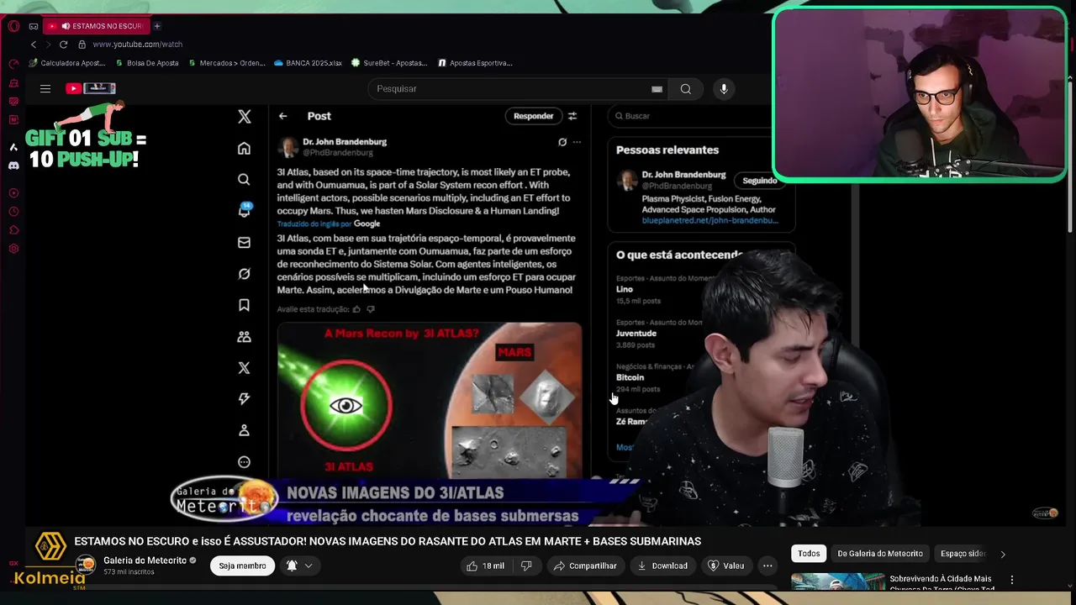
Task: Open Discord in Opera sidebar
Action: click(13, 166)
